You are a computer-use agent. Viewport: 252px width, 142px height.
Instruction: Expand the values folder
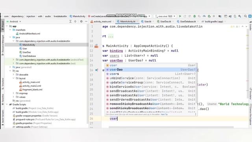[13, 97]
